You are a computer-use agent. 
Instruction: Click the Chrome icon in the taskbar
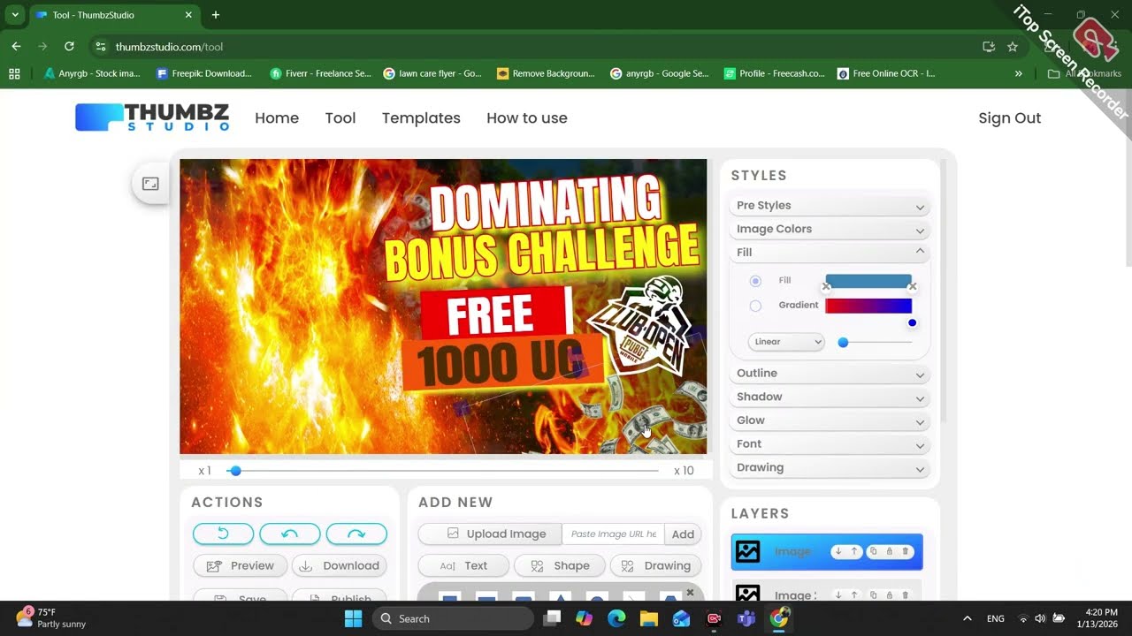click(779, 618)
